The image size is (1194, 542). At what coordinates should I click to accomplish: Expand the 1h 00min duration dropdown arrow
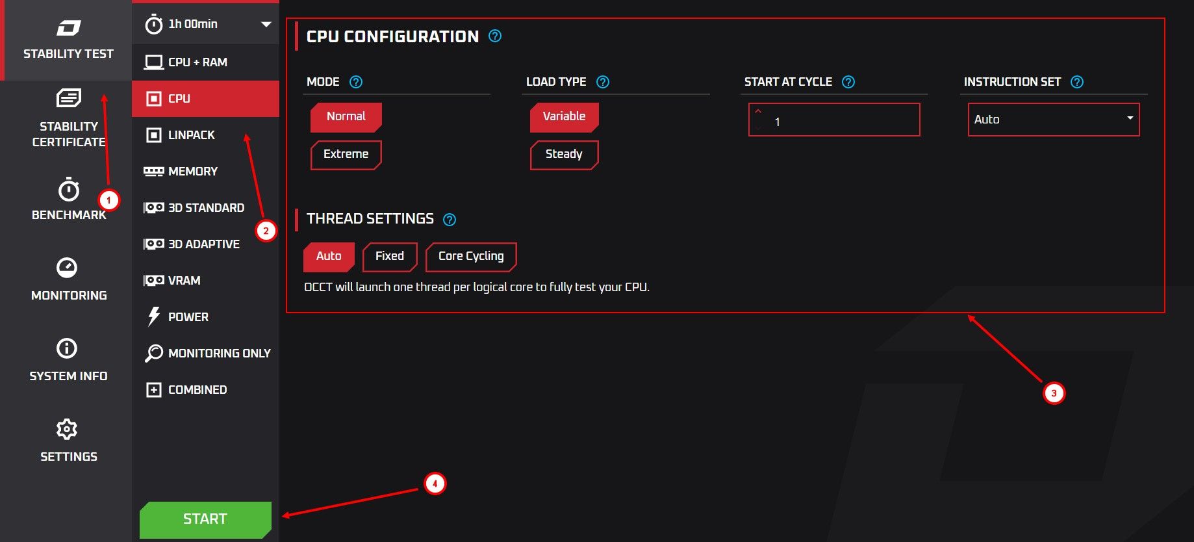(x=266, y=24)
